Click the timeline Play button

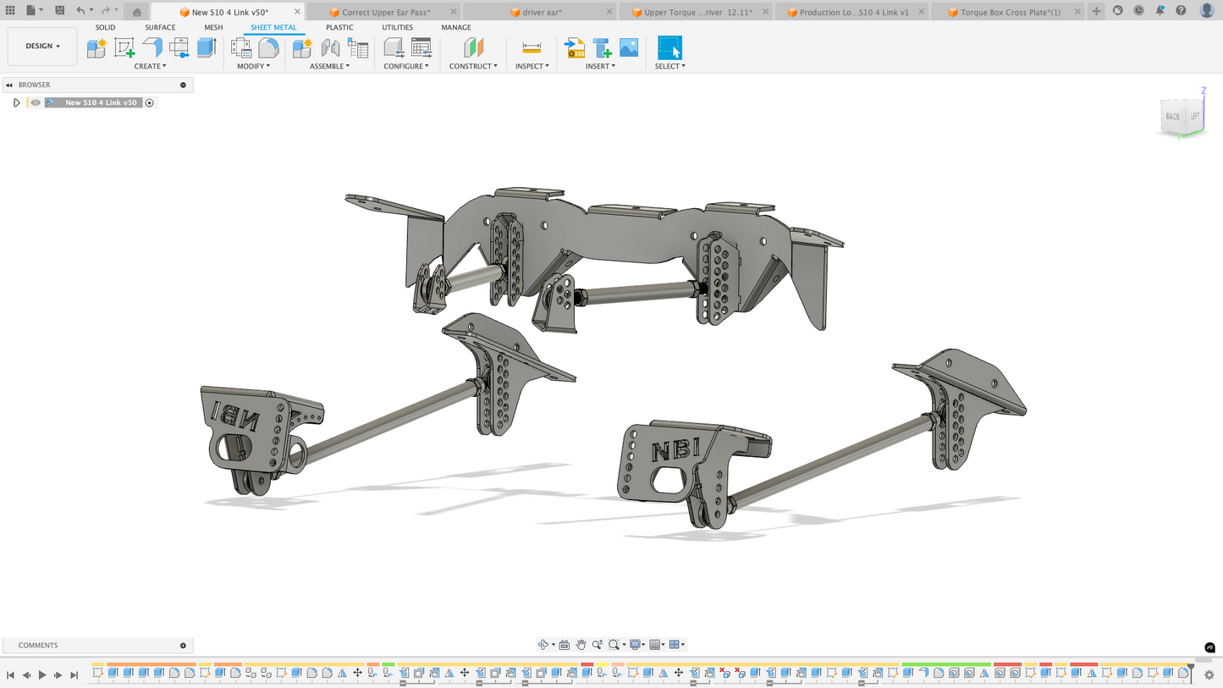(x=42, y=675)
